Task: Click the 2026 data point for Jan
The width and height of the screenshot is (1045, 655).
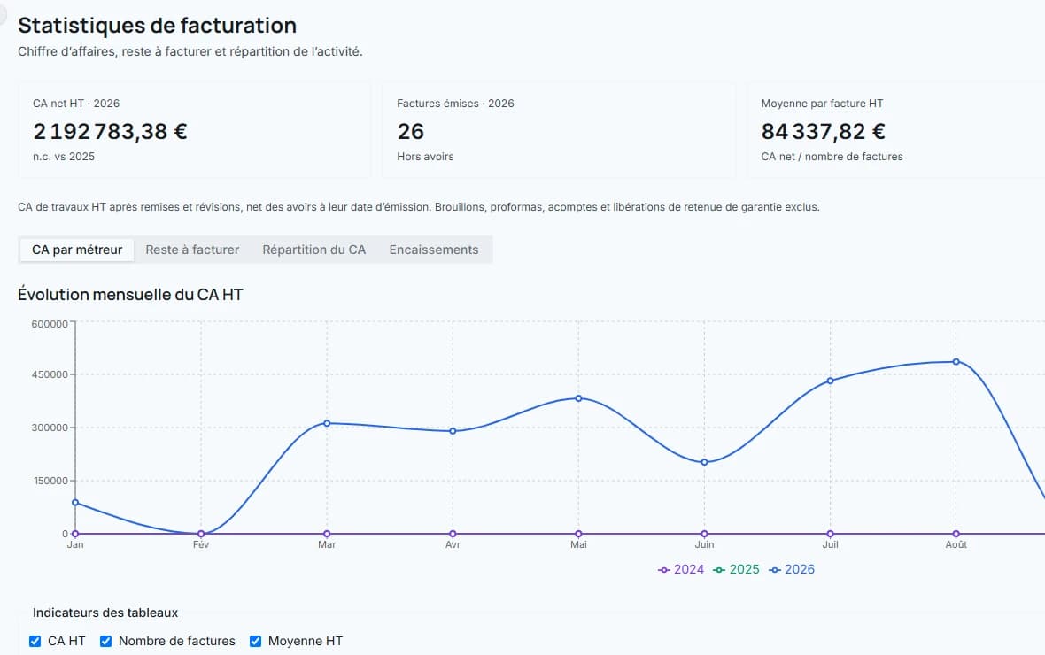Action: tap(75, 503)
